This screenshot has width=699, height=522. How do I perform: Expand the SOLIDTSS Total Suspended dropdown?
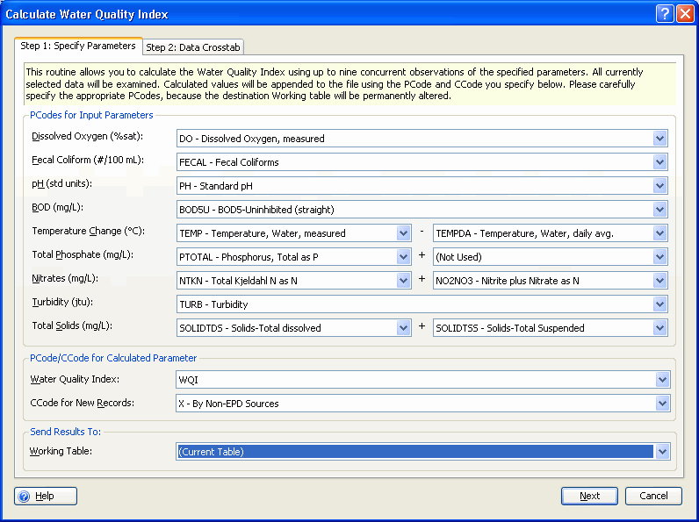point(660,328)
